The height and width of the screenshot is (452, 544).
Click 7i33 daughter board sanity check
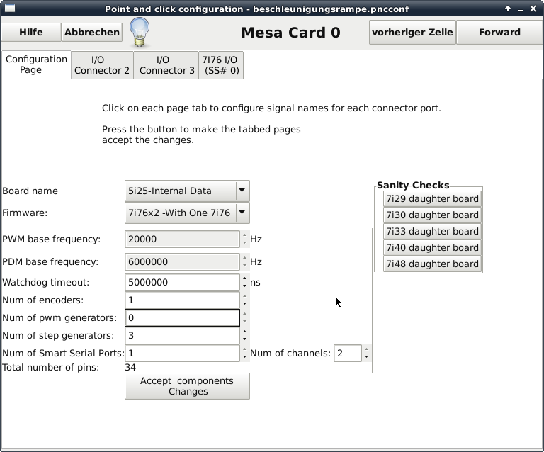[432, 232]
